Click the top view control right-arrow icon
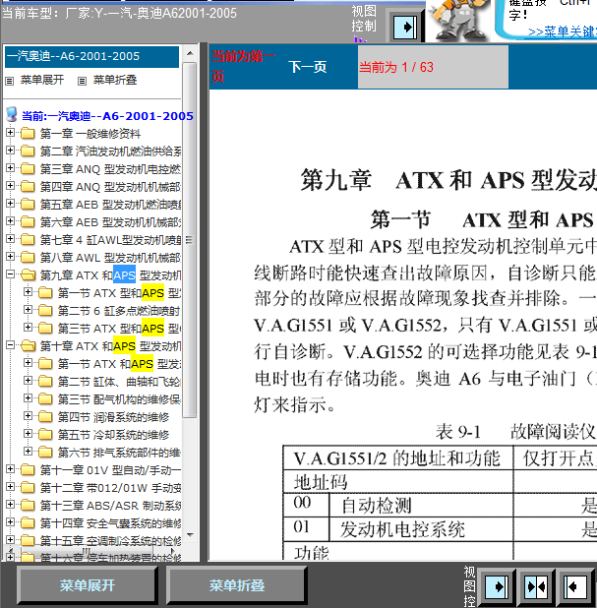The height and width of the screenshot is (608, 597). click(x=405, y=28)
